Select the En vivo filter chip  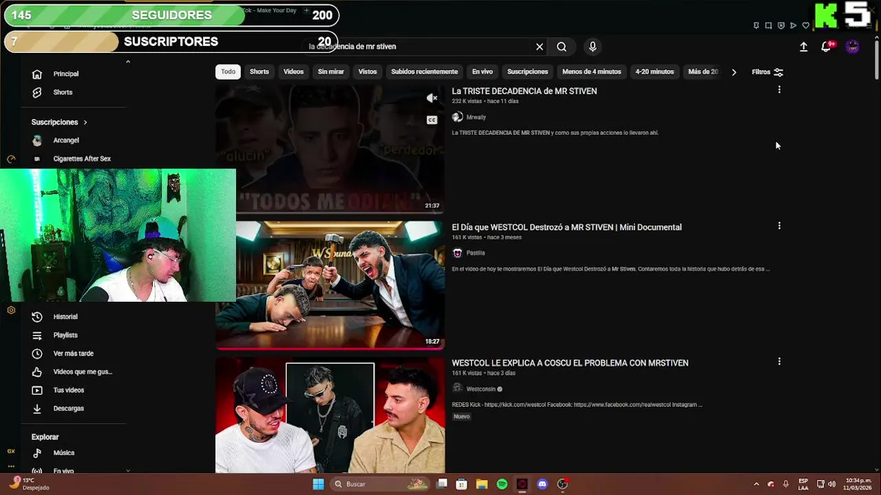[482, 71]
